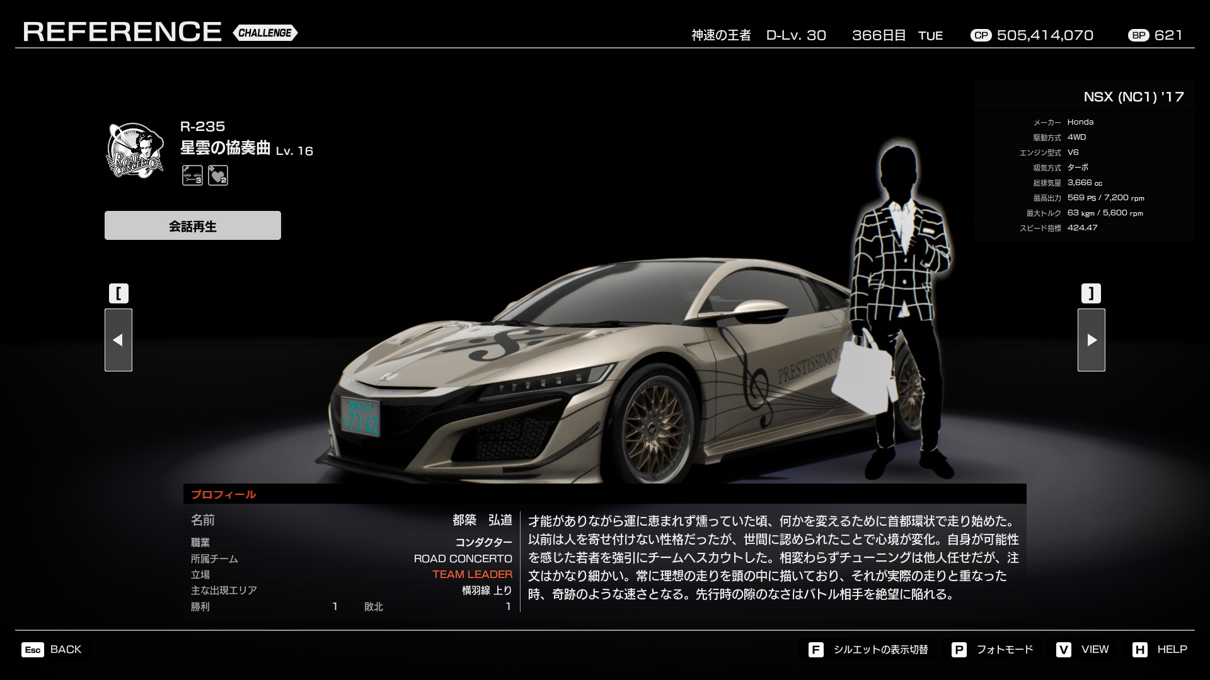Click the Road Concerto team emblem
This screenshot has width=1210, height=680.
[x=135, y=150]
